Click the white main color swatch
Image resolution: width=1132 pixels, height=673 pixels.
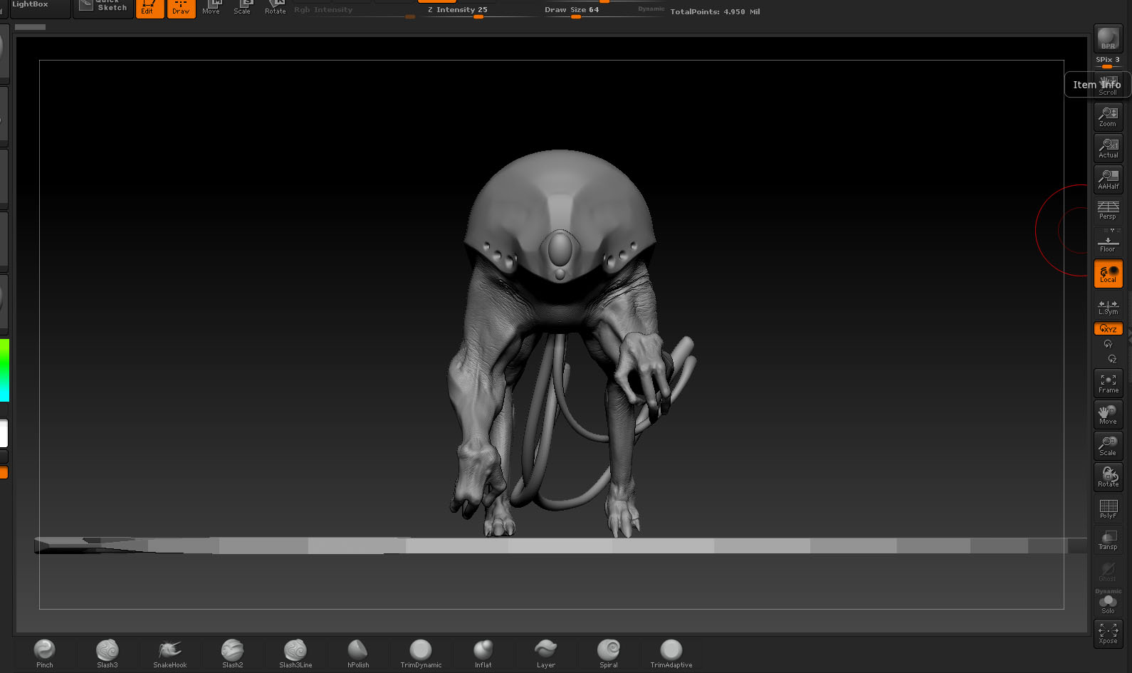[4, 433]
